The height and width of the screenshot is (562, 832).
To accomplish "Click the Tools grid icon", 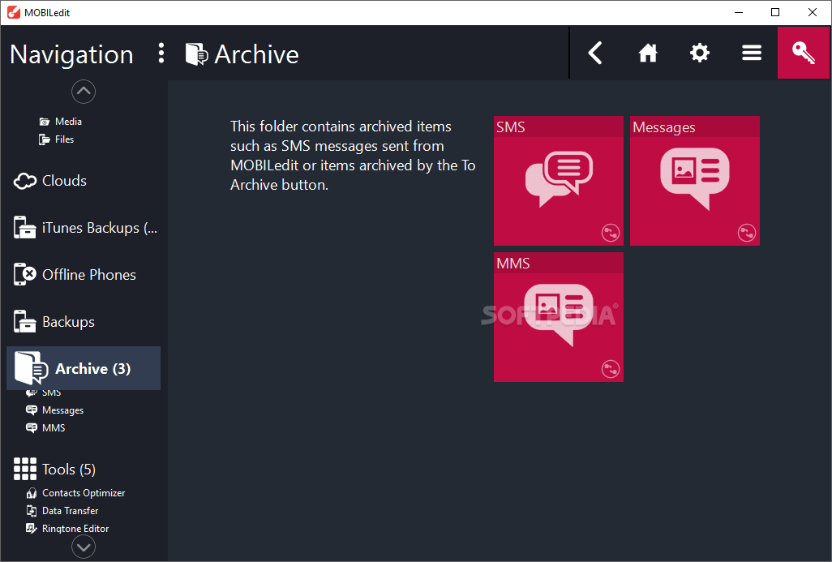I will coord(25,469).
